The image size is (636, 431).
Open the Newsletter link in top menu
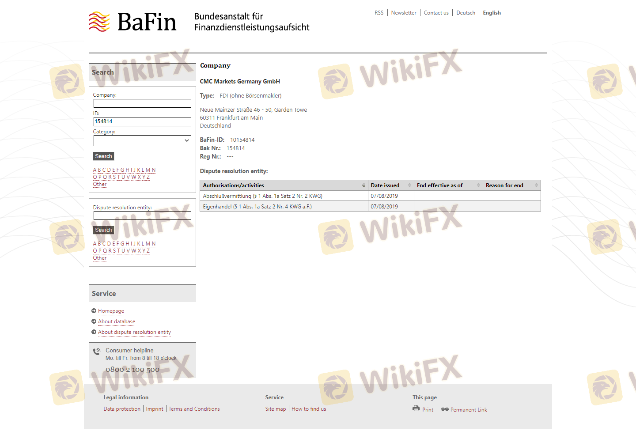coord(403,13)
